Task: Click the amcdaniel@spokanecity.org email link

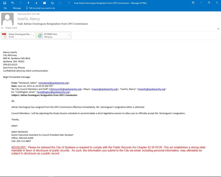Action: point(56,83)
